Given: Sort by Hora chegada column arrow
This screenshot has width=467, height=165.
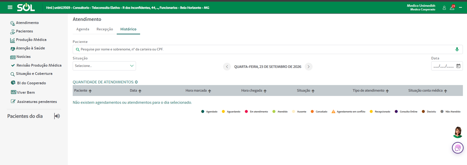Looking at the screenshot, I should click(x=265, y=91).
